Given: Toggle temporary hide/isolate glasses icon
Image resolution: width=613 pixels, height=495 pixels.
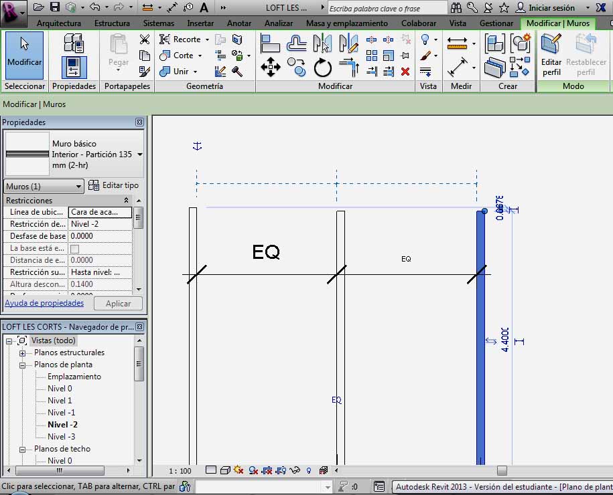Looking at the screenshot, I should click(295, 470).
